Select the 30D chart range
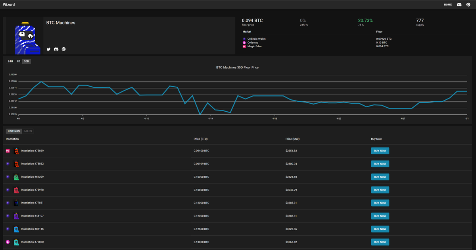The height and width of the screenshot is (250, 476). pos(26,61)
